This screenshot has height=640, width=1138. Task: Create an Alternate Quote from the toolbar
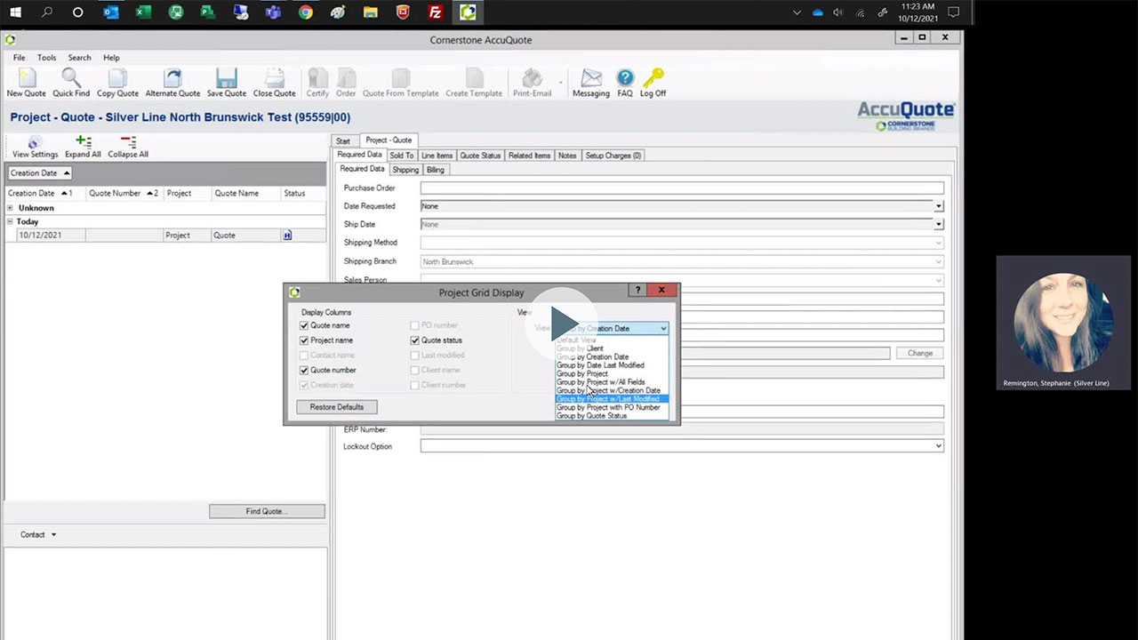tap(172, 78)
